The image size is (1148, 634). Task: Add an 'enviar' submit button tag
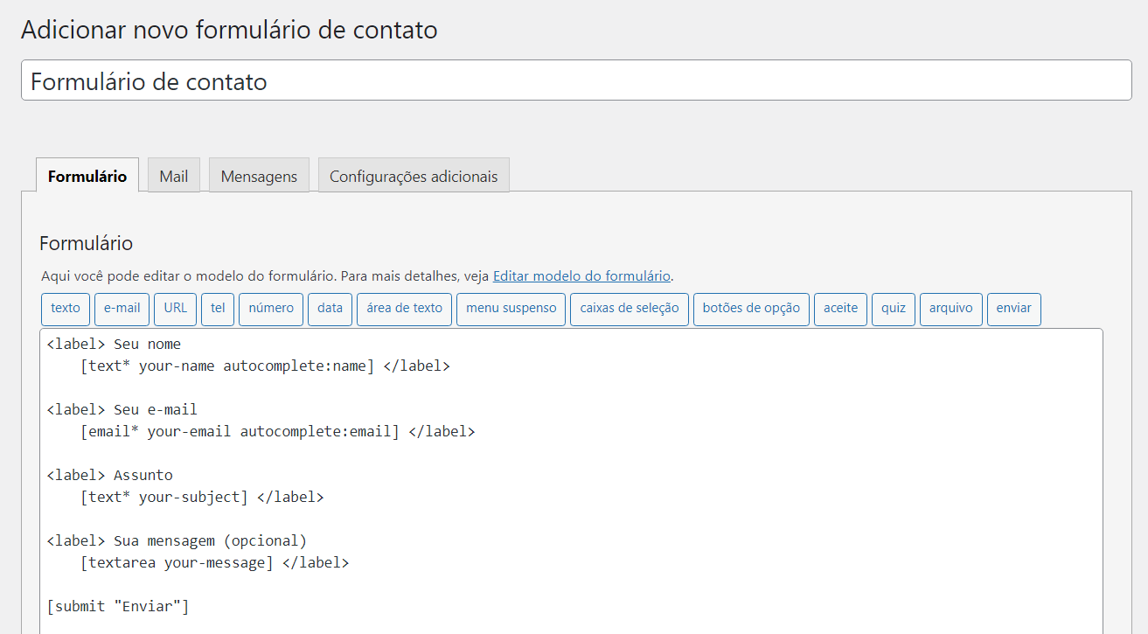(x=1013, y=309)
